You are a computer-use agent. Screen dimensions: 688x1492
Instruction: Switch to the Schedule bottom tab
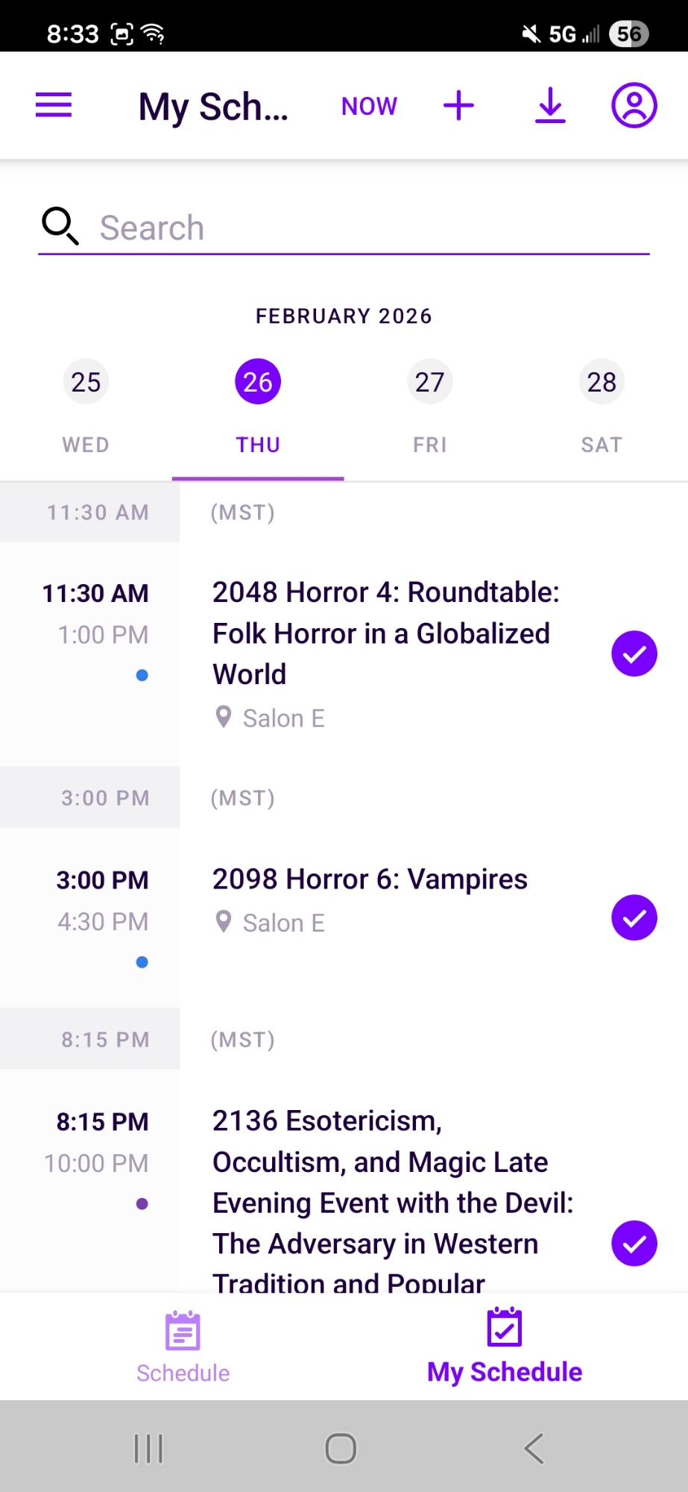pyautogui.click(x=183, y=1347)
